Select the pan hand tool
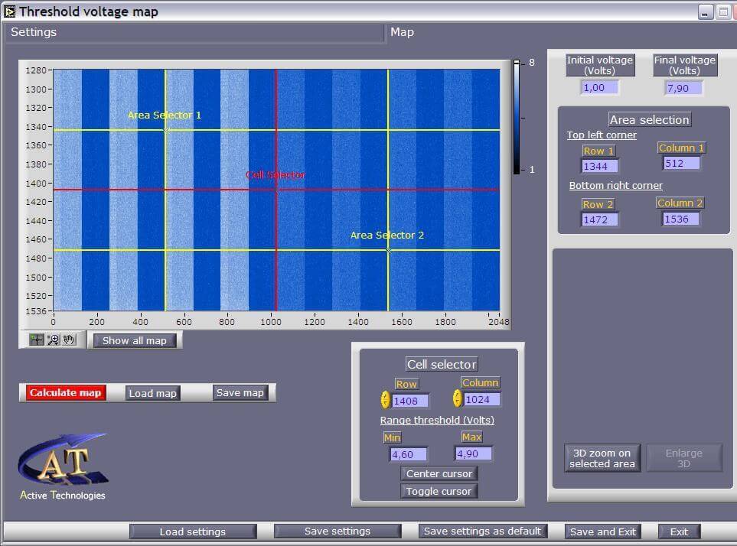This screenshot has height=546, width=737. [x=69, y=340]
